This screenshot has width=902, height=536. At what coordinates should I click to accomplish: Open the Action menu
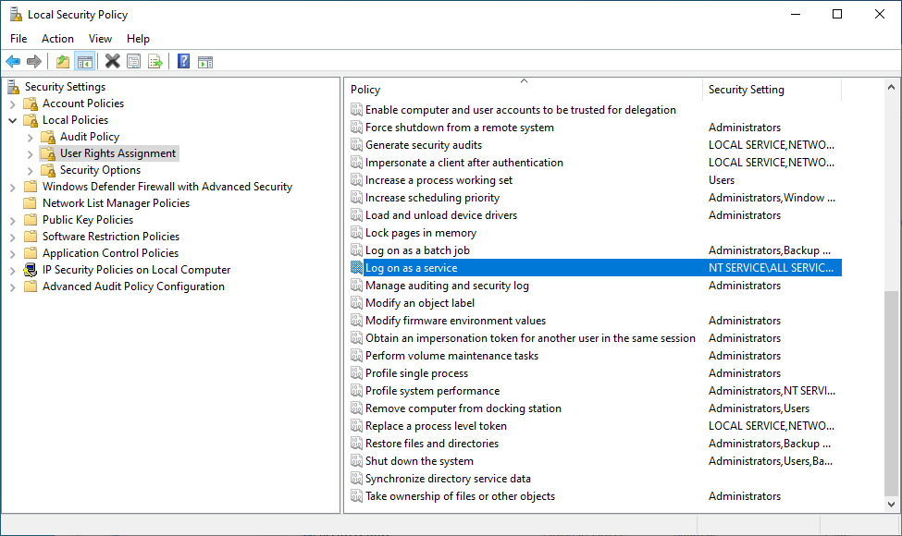[57, 39]
